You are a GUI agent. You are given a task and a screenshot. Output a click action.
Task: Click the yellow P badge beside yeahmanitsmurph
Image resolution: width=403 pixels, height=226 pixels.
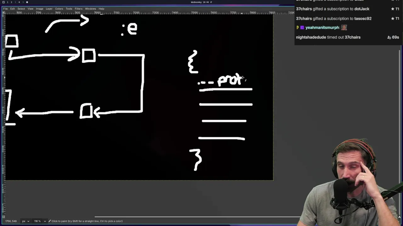tap(298, 28)
